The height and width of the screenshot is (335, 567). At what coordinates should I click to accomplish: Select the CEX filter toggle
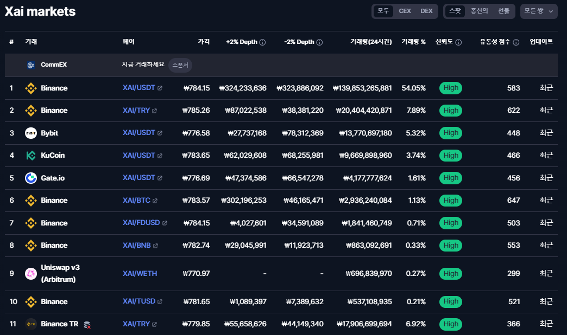(405, 11)
